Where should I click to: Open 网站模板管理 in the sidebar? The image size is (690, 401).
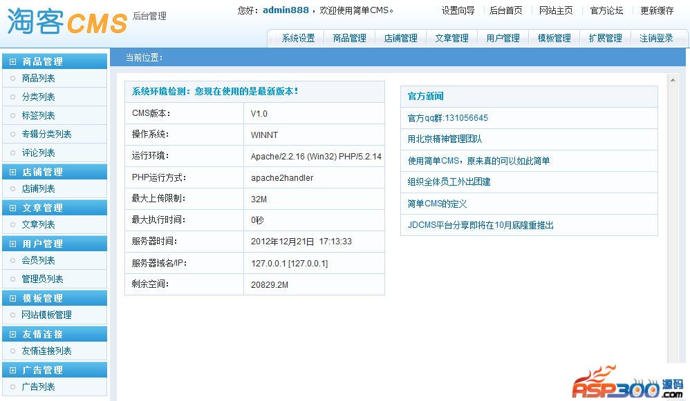click(x=46, y=315)
